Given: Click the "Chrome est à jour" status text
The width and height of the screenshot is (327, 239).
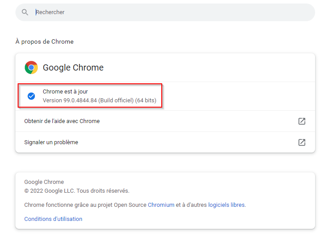Looking at the screenshot, I should [65, 92].
